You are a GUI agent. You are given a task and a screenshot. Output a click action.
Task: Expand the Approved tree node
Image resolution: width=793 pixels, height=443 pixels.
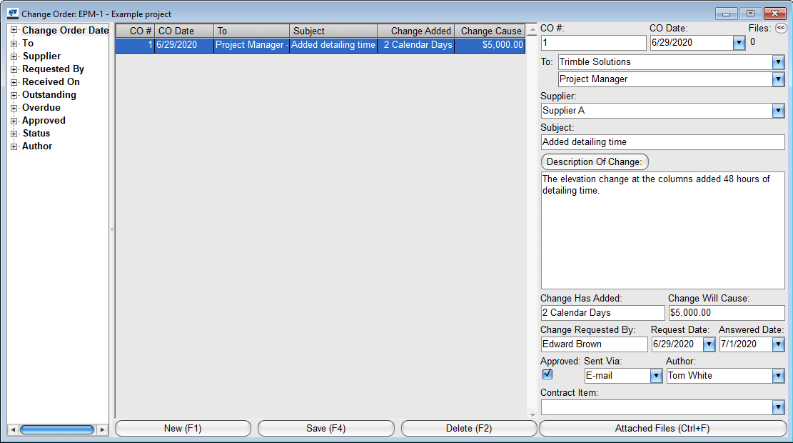(x=14, y=121)
